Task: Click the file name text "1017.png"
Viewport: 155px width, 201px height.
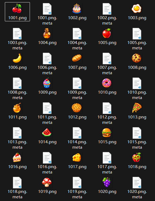Action: (77, 167)
